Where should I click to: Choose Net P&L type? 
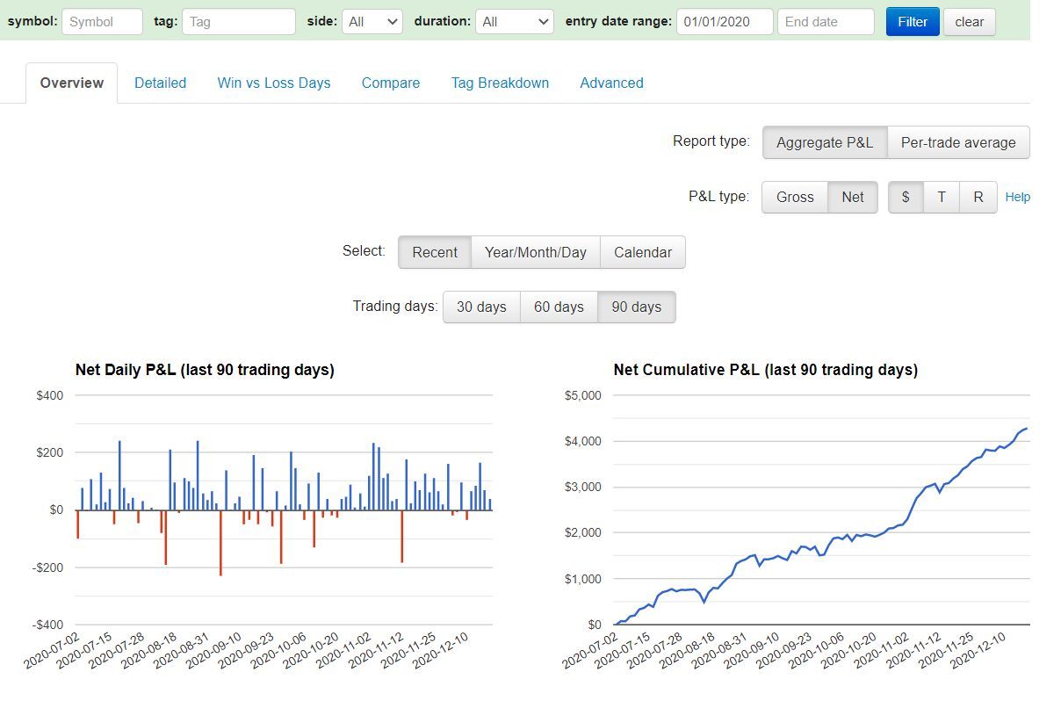(853, 197)
